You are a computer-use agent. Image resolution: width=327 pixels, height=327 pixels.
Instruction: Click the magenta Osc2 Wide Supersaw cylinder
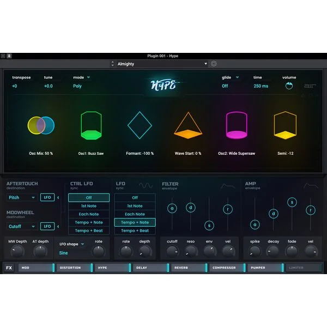pos(237,125)
